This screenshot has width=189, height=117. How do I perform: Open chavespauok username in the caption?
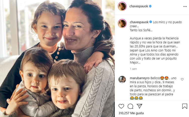point(139,22)
